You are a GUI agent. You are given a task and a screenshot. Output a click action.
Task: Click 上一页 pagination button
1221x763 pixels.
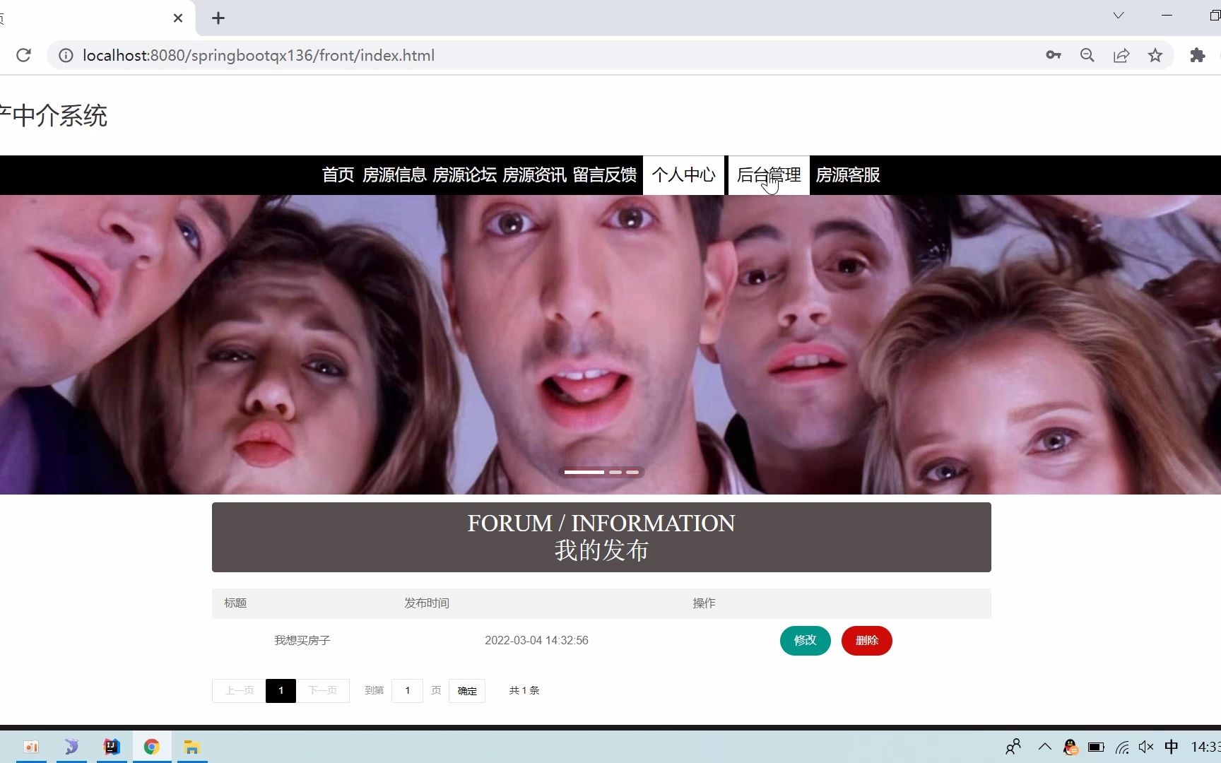[x=239, y=690]
